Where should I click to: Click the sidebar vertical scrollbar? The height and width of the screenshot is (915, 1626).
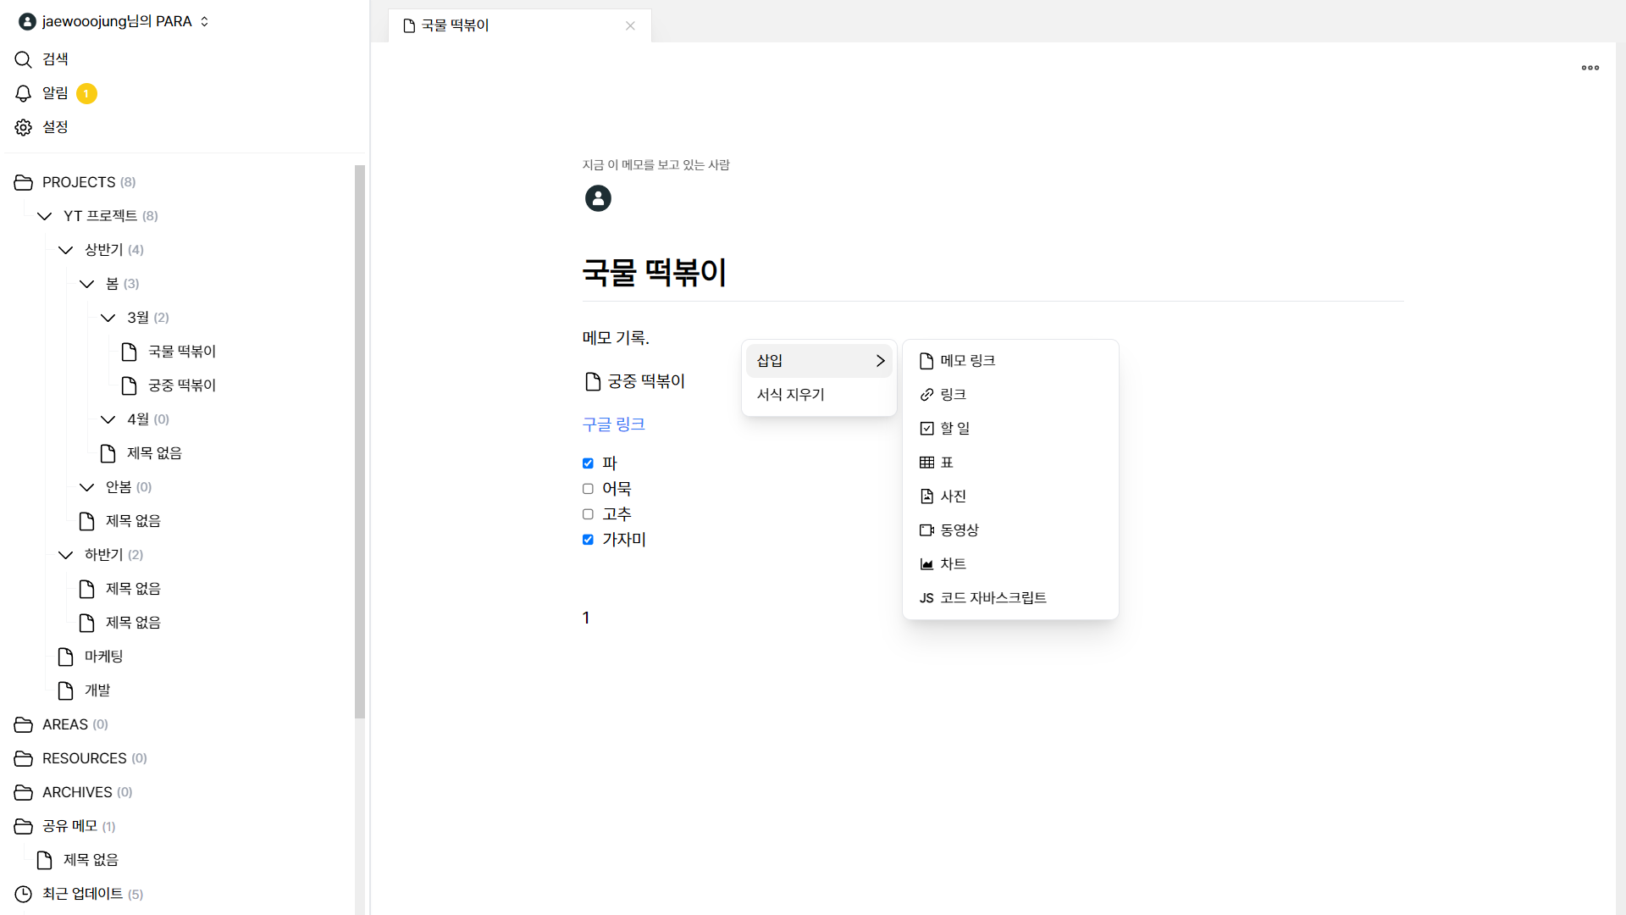click(x=359, y=441)
